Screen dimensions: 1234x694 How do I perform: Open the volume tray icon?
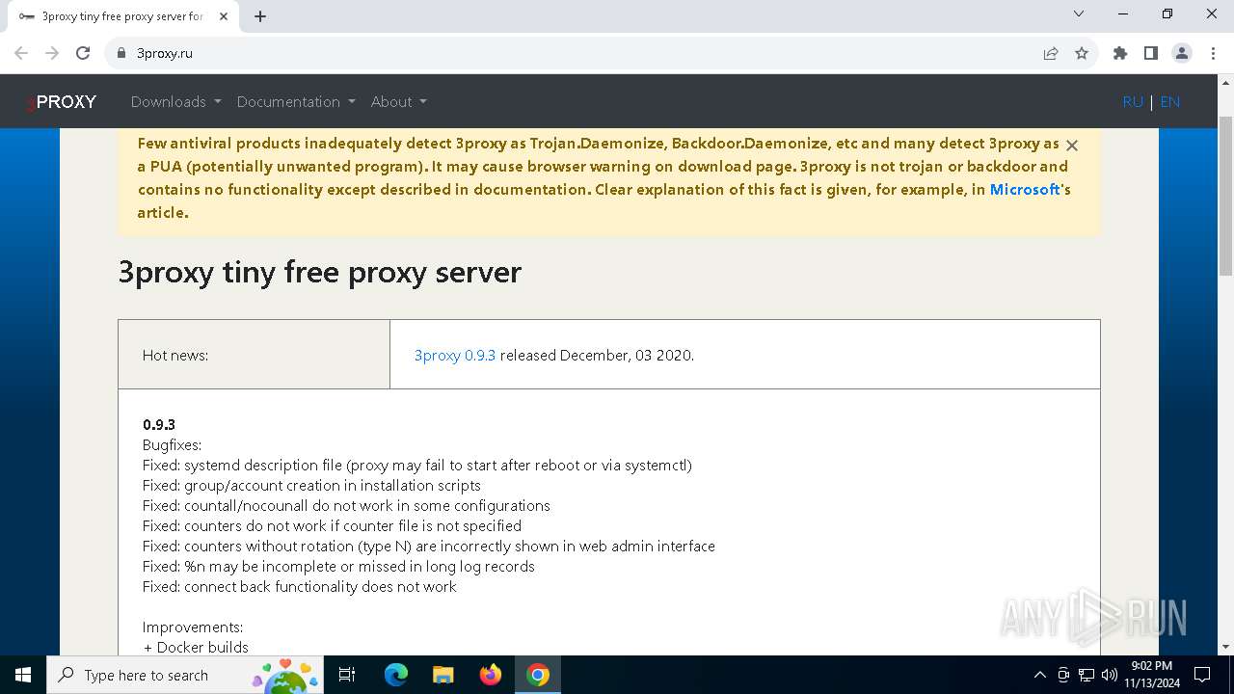click(1109, 675)
